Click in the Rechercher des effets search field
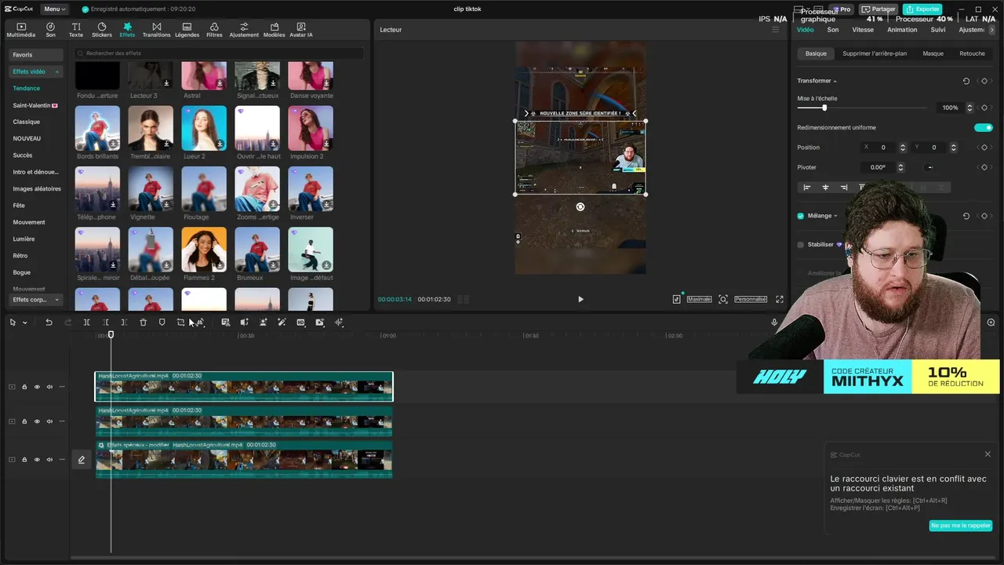 point(219,53)
